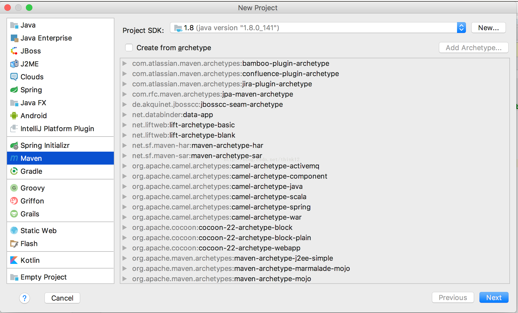
Task: Select Empty Project entry
Action: [60, 277]
